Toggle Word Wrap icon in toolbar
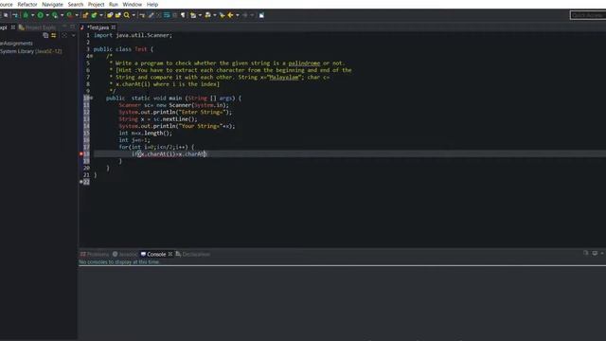 (167, 15)
